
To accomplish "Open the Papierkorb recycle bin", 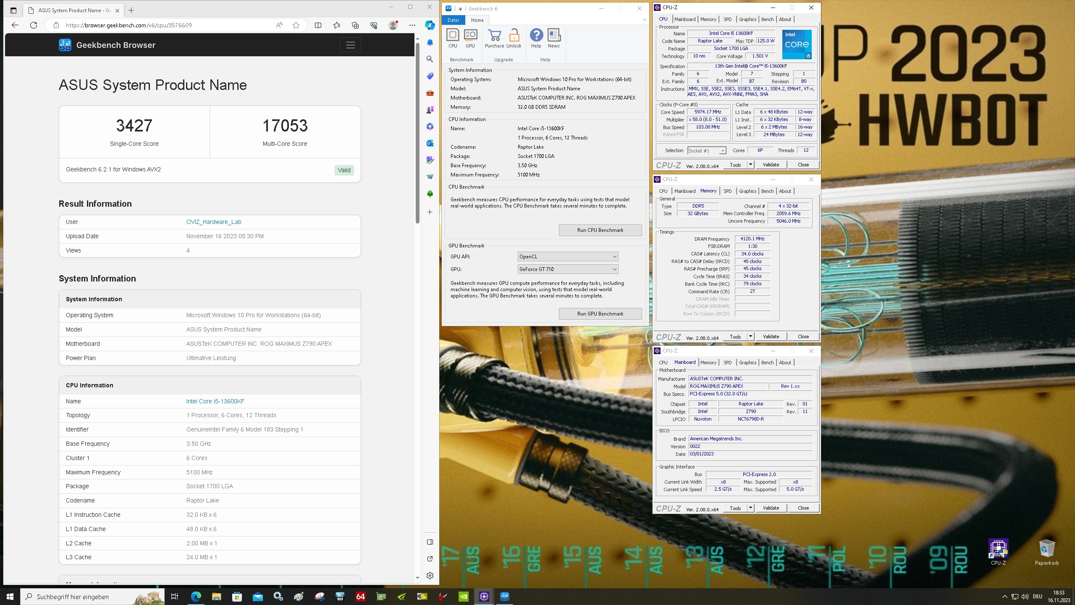I will [x=1047, y=552].
